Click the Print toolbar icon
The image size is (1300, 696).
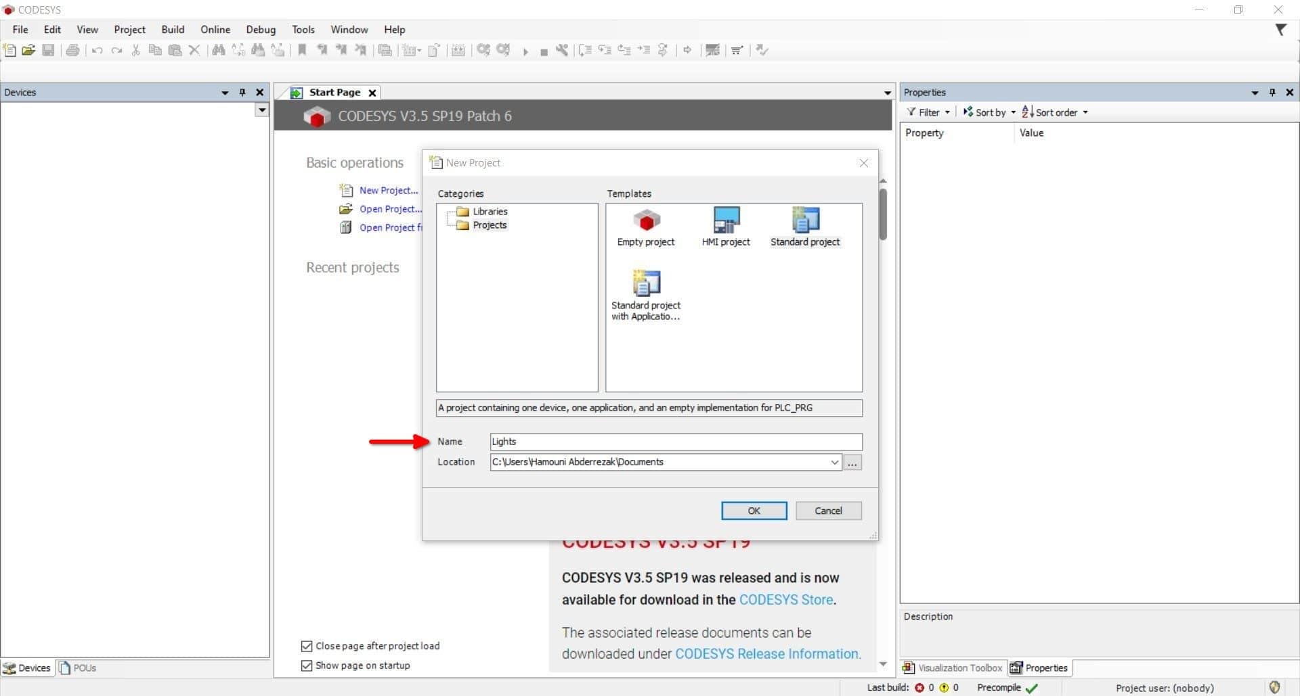coord(72,50)
